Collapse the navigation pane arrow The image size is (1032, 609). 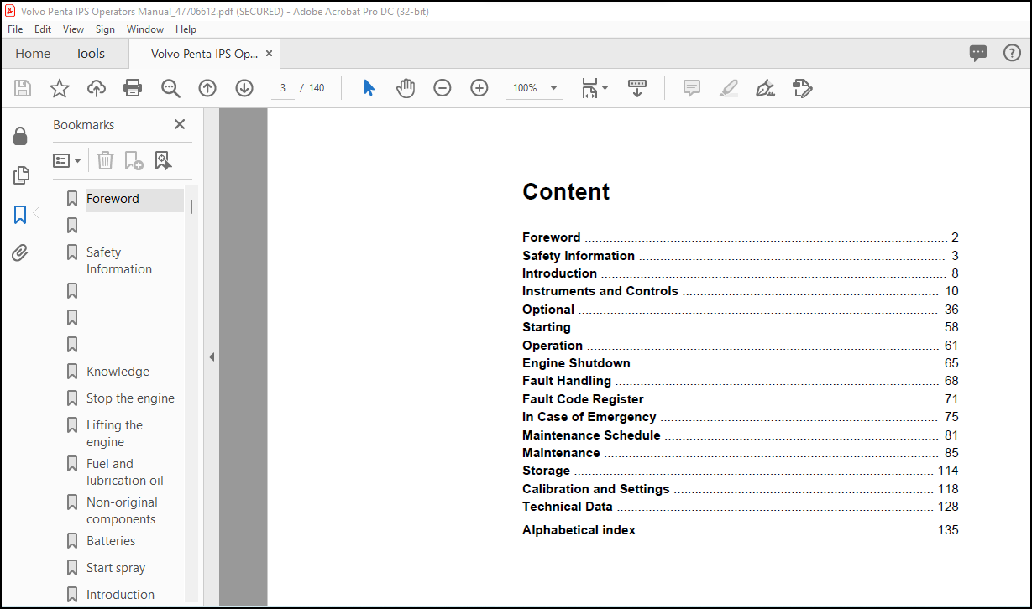[x=212, y=357]
